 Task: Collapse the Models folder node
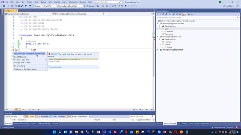click(x=160, y=45)
